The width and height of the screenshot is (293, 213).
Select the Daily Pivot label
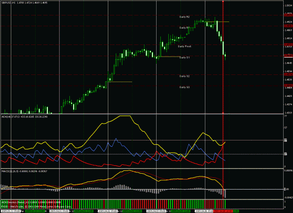click(184, 46)
